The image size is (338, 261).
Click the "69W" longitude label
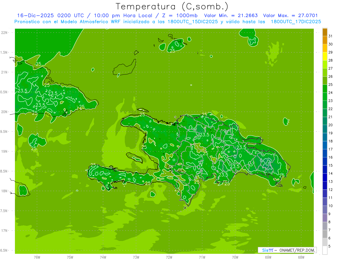coord(268,257)
